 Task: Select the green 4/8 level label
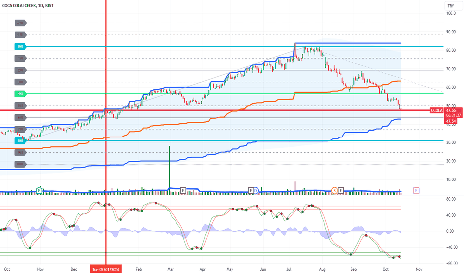coord(20,94)
